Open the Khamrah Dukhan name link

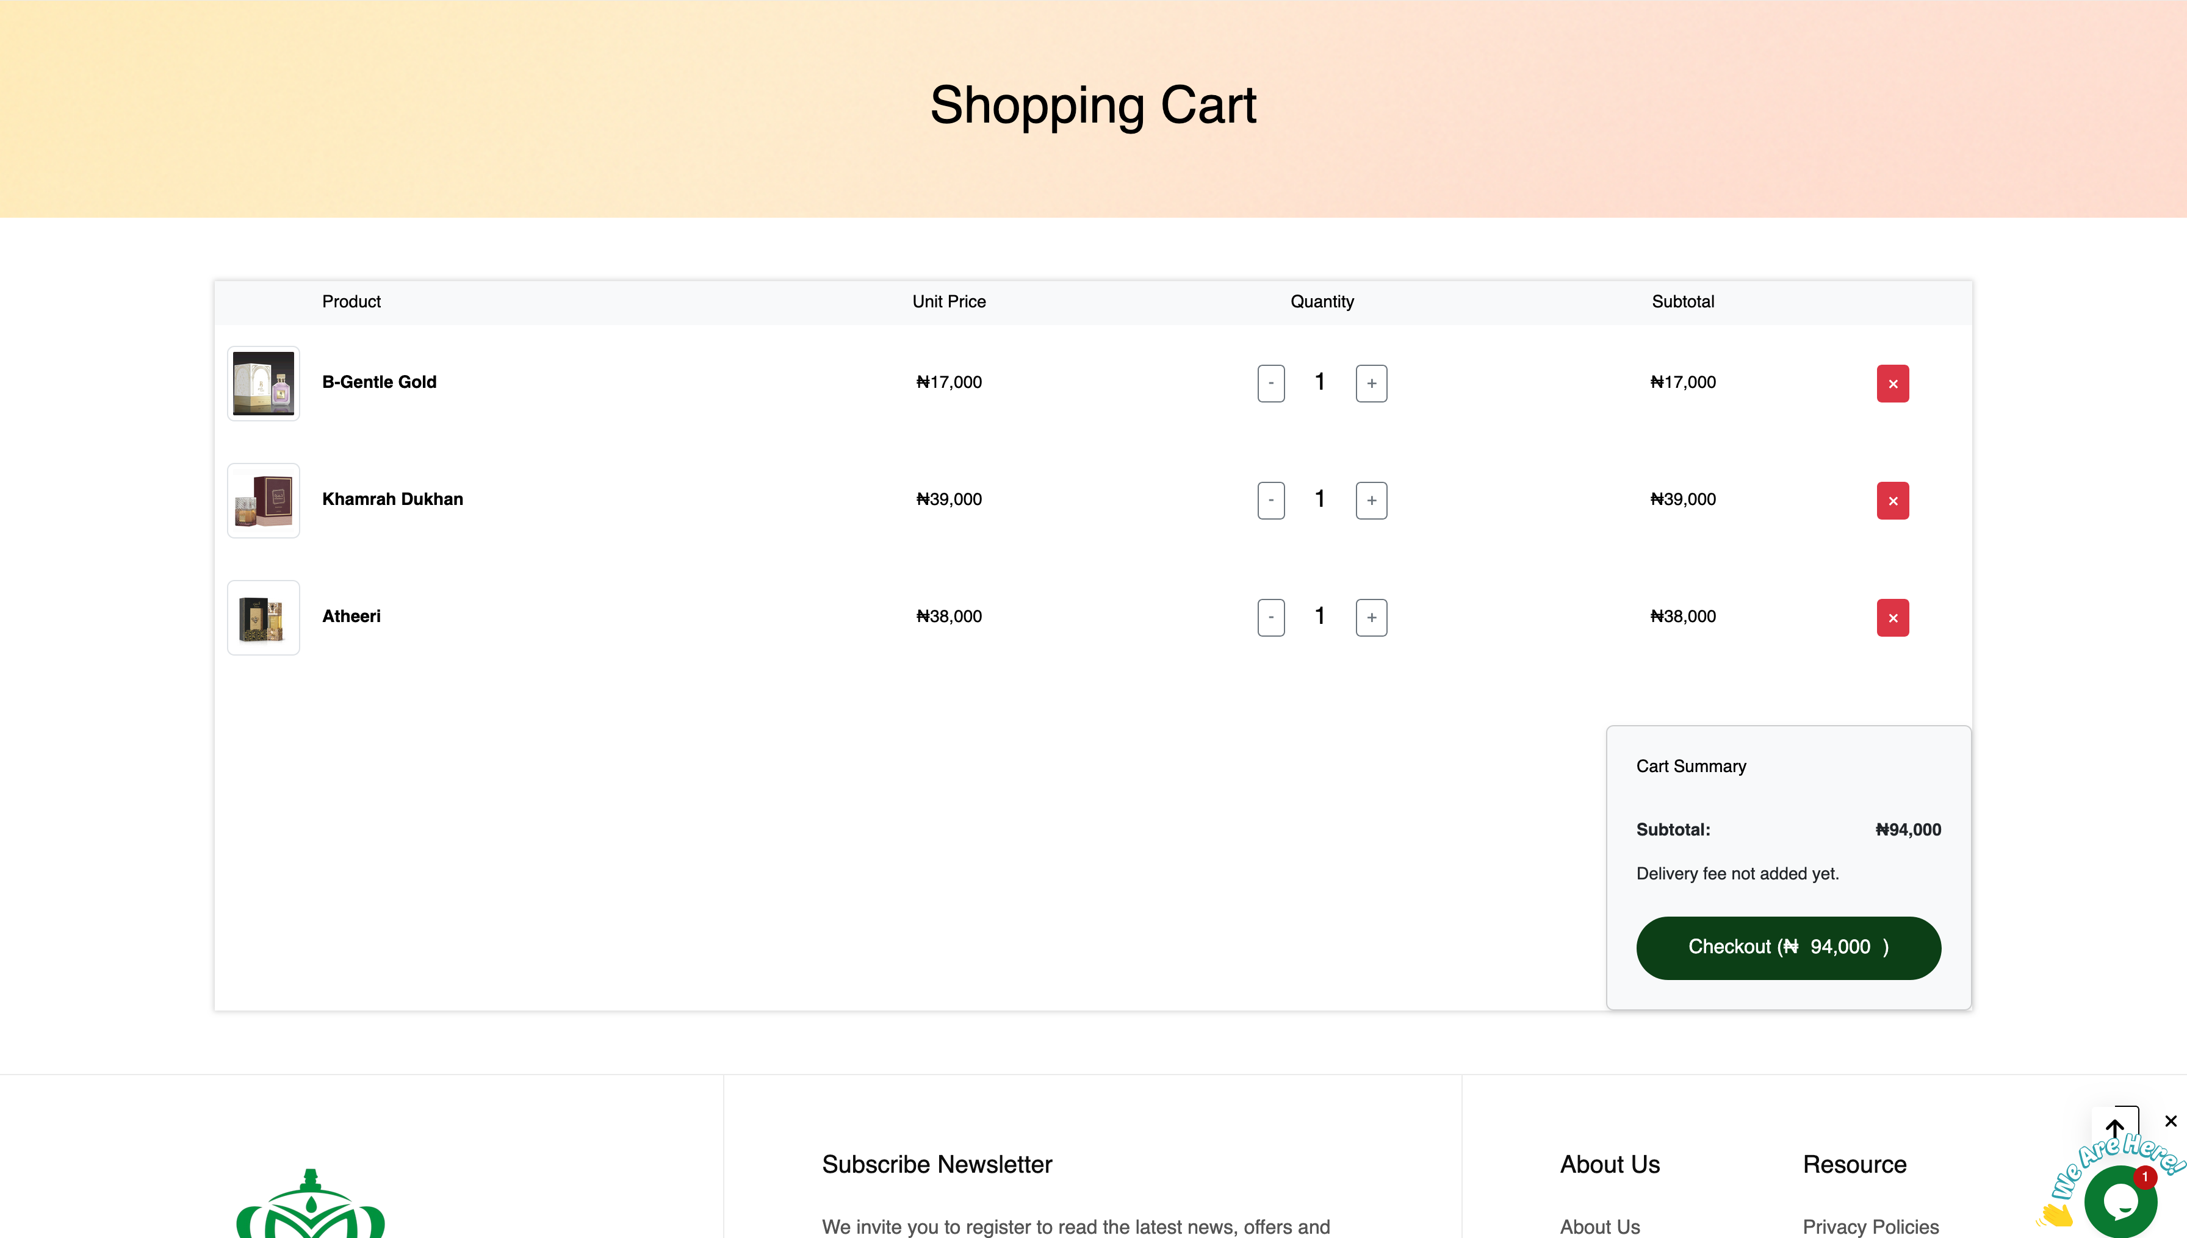point(392,499)
